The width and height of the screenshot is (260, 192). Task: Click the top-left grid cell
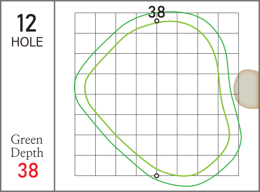85,23
